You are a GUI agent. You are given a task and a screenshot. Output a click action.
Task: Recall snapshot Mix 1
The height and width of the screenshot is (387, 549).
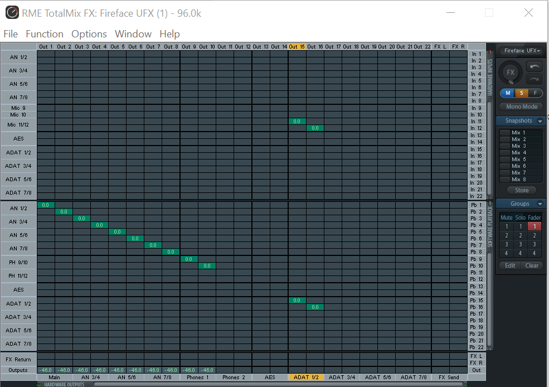[521, 132]
